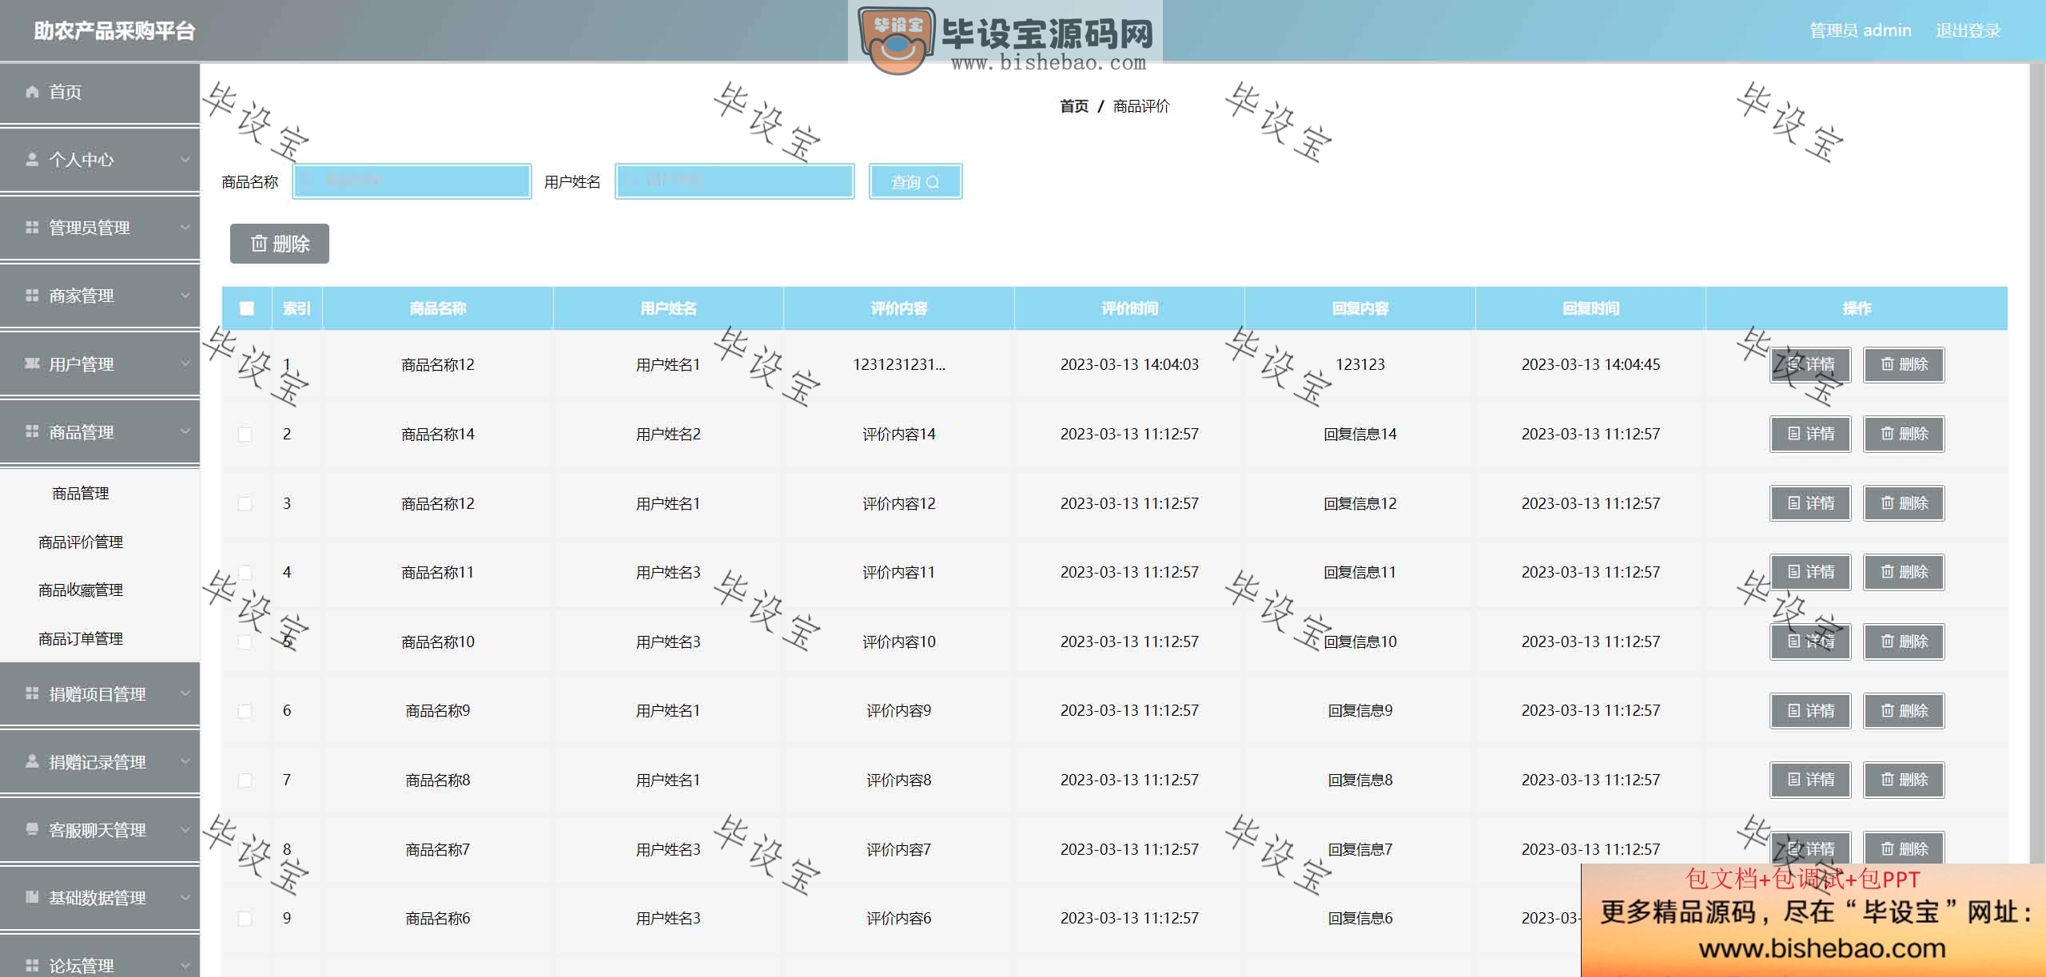Click the trash icon in row 7 (商品名称8)
This screenshot has height=977, width=2046.
1888,780
